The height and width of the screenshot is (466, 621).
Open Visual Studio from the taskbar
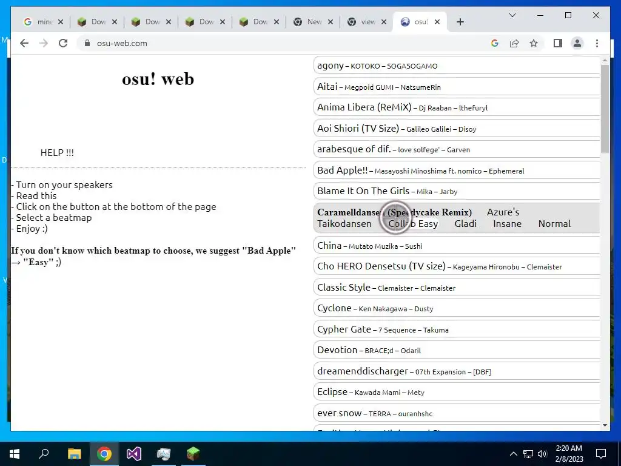tap(134, 454)
